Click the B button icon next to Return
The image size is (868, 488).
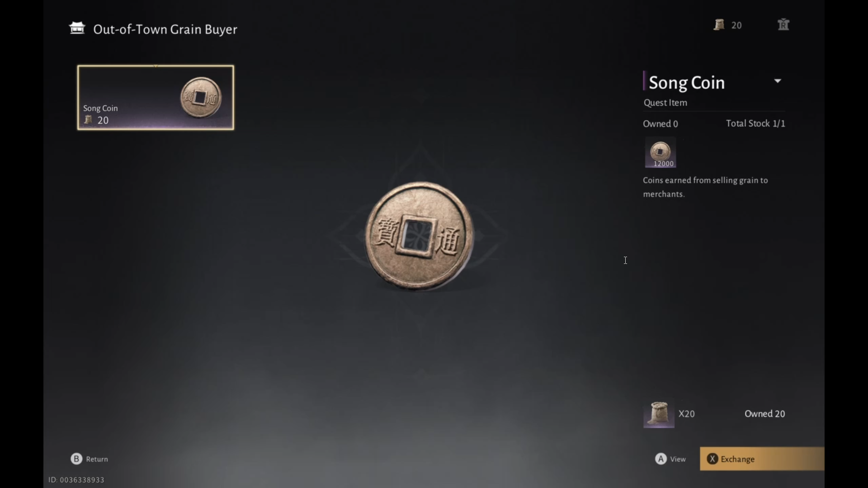[76, 459]
